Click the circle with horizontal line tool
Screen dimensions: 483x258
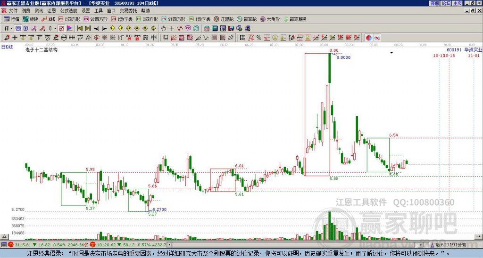[x=64, y=38]
